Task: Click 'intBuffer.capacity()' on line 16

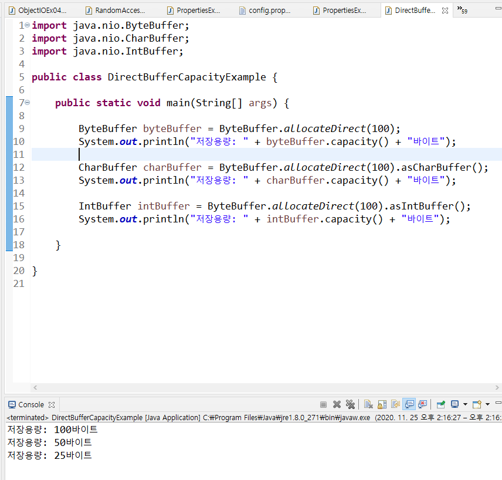Action: [325, 219]
